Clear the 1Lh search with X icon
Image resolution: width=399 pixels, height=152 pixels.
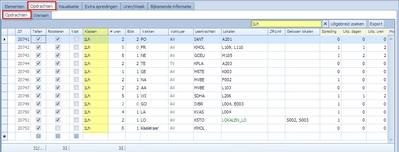pyautogui.click(x=325, y=24)
